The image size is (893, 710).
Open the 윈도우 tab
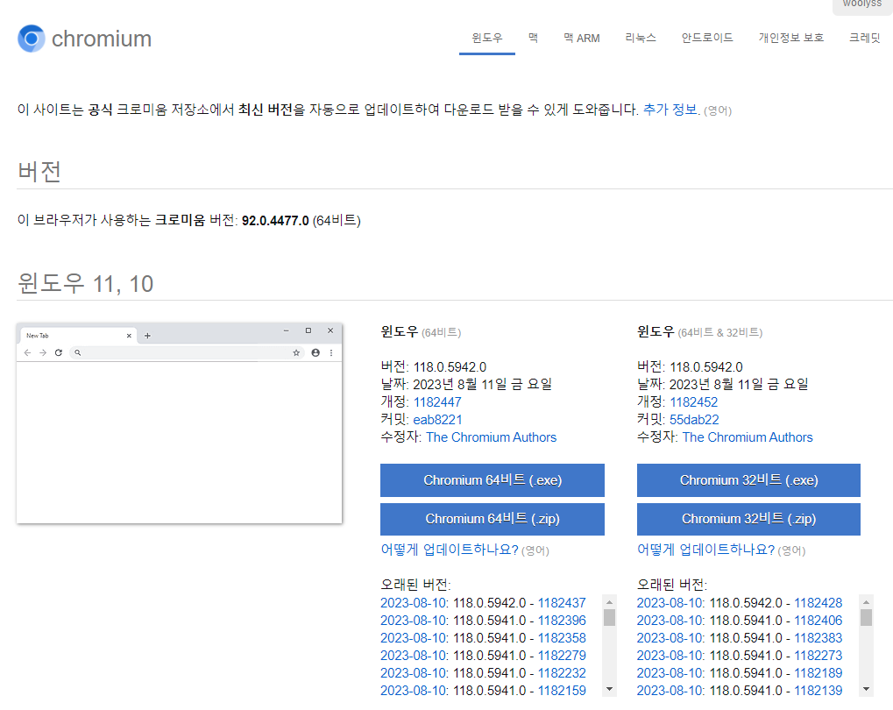tap(487, 39)
